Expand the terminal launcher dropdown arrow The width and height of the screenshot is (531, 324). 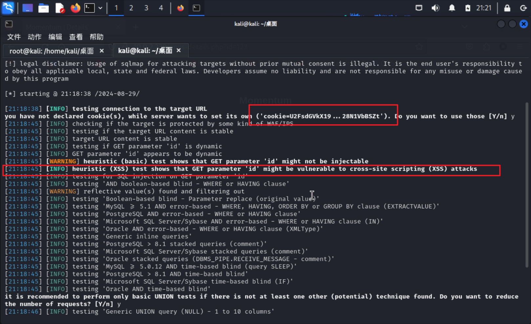point(100,8)
